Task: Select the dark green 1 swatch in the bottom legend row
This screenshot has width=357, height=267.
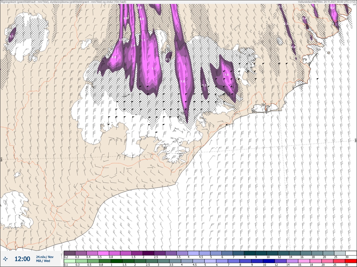Action: click(x=116, y=261)
